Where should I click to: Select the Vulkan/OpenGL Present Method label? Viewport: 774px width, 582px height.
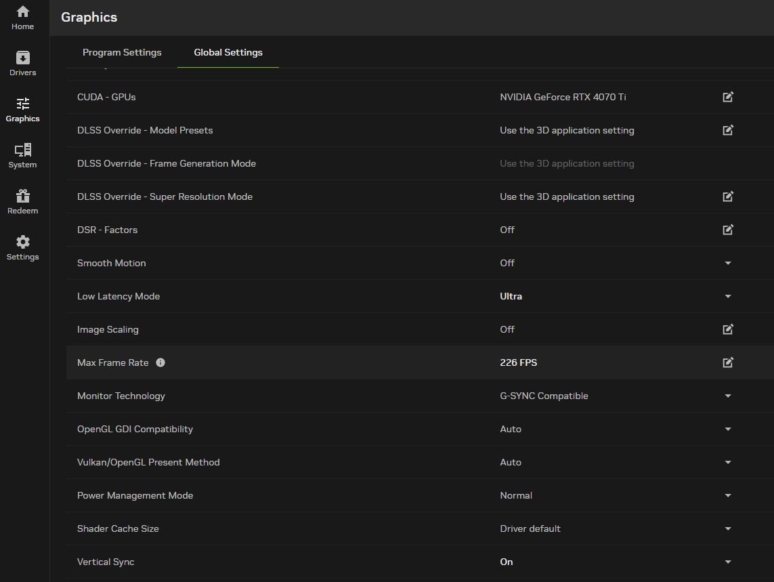[x=148, y=463]
